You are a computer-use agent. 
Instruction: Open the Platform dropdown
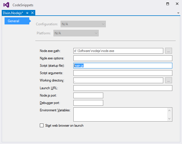tap(76, 33)
